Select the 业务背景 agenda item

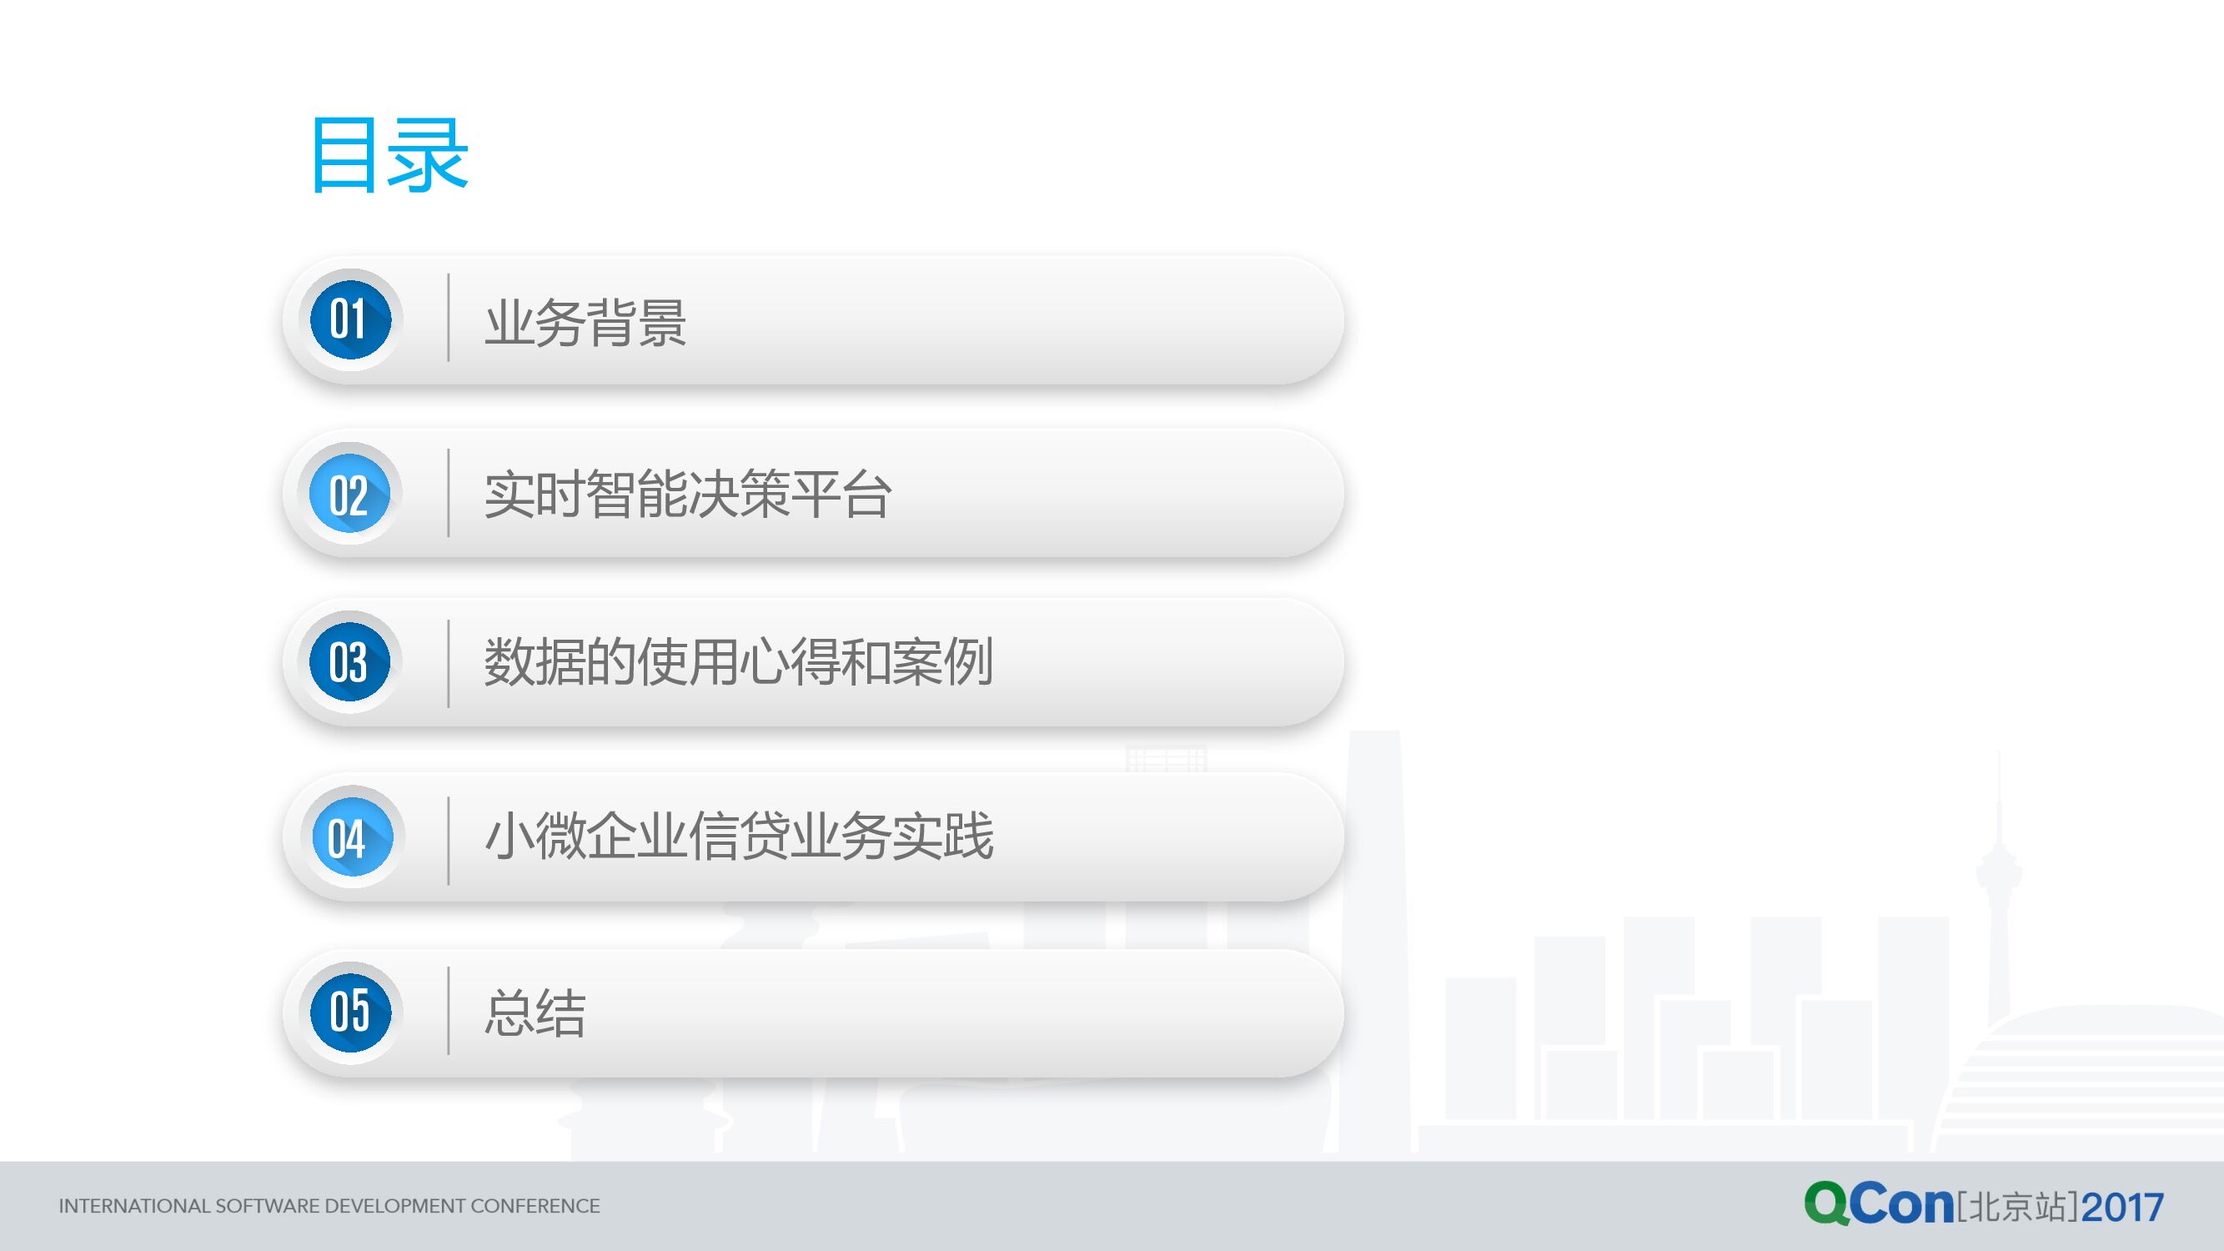585,323
